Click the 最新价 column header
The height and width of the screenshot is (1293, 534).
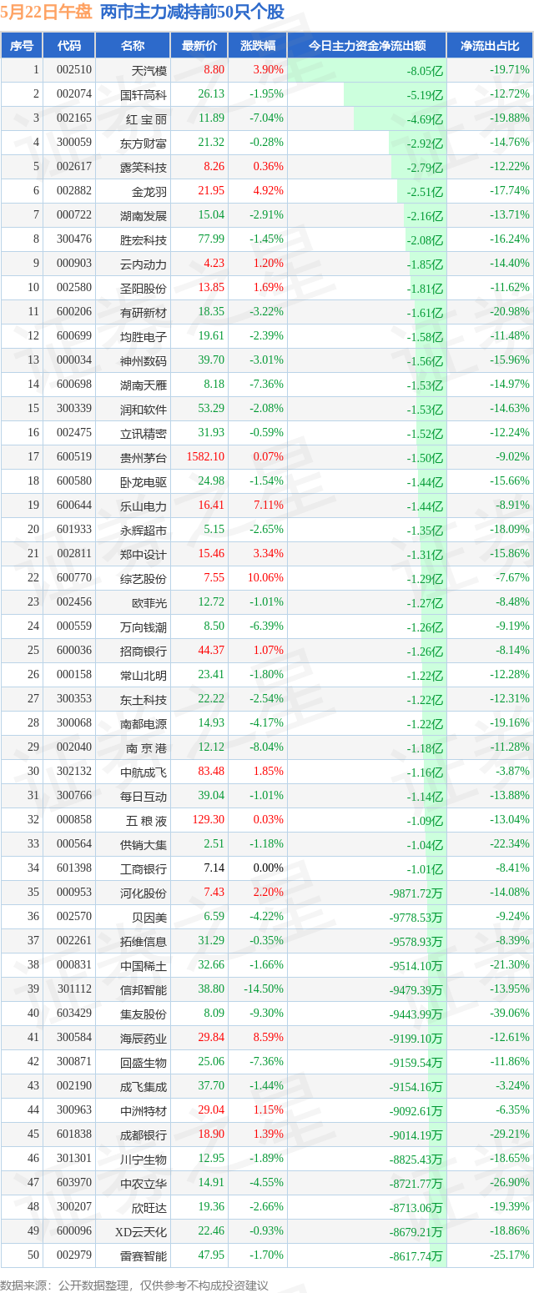pos(199,46)
